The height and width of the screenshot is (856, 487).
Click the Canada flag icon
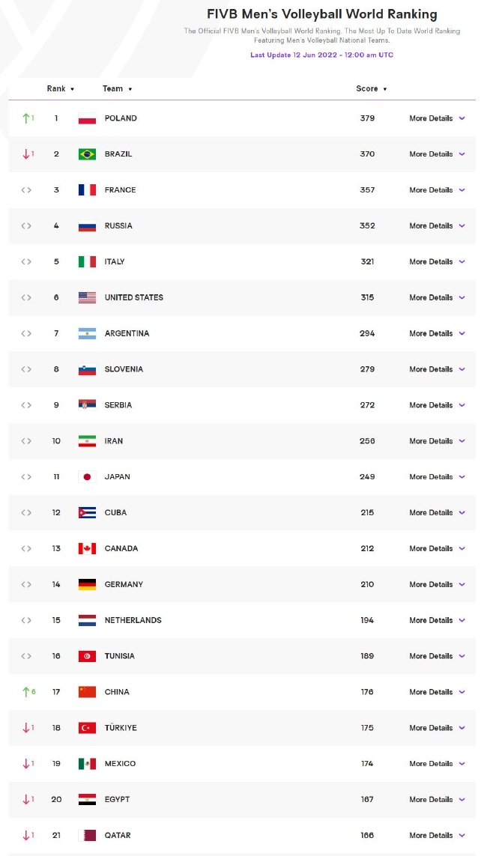(87, 549)
